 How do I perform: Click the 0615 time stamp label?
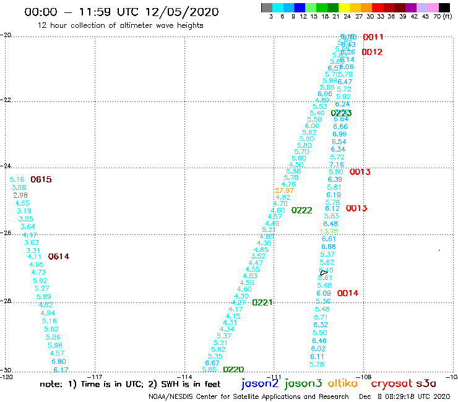[x=41, y=179]
